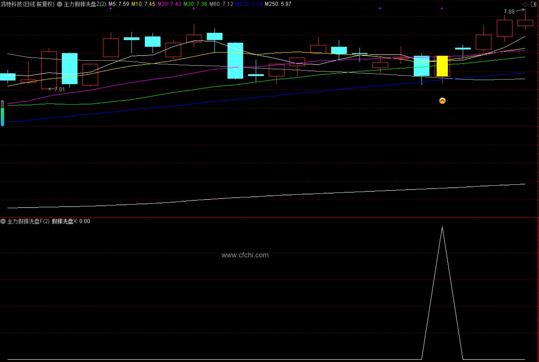
Task: Toggle the side panel layout icon
Action: (534, 4)
